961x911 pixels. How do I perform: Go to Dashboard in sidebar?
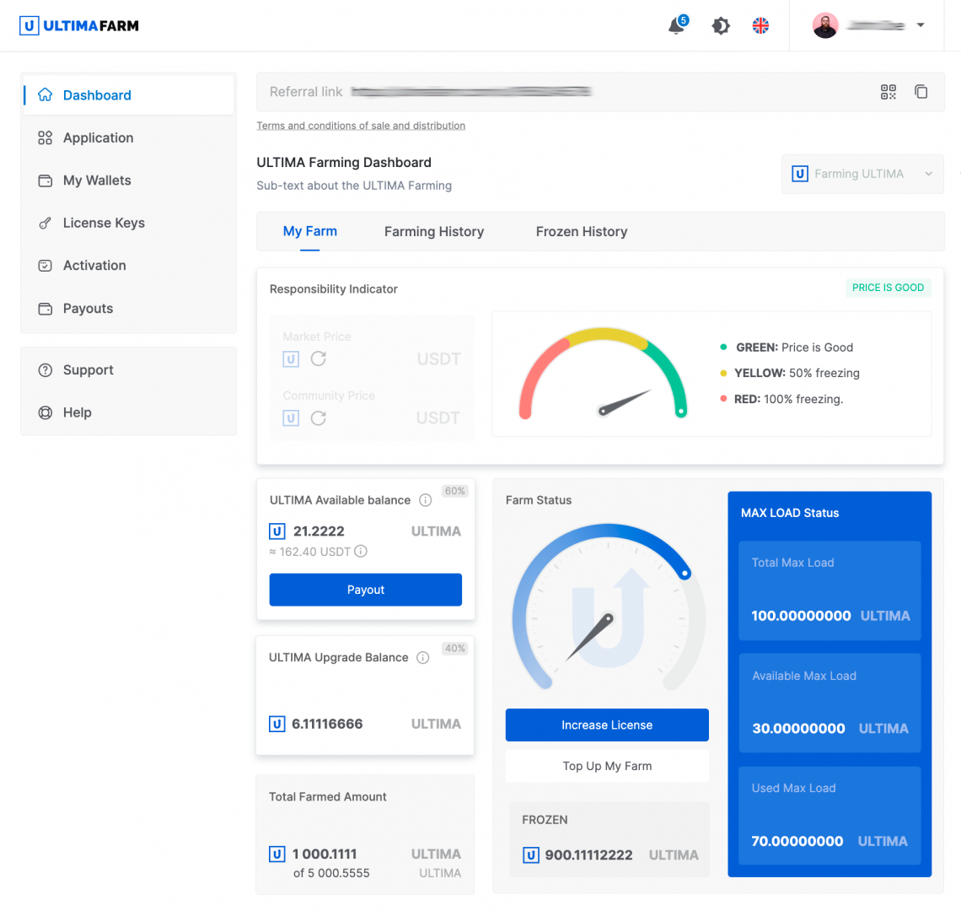tap(129, 95)
